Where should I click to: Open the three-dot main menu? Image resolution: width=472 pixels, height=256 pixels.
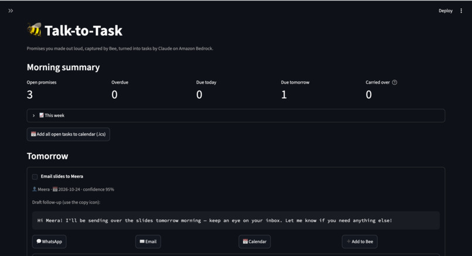coord(461,11)
